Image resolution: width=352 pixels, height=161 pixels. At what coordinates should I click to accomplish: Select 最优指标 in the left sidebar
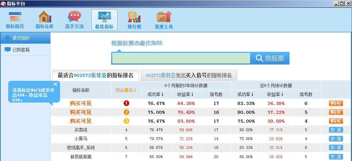click(21, 38)
